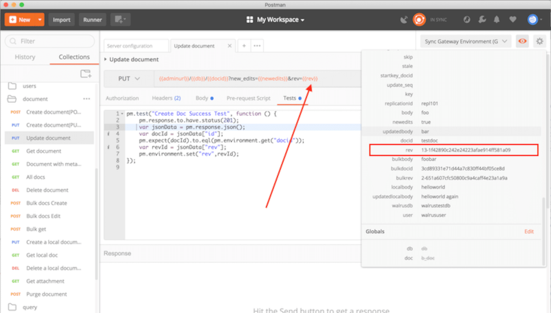Click the heart icon in header

[x=512, y=20]
